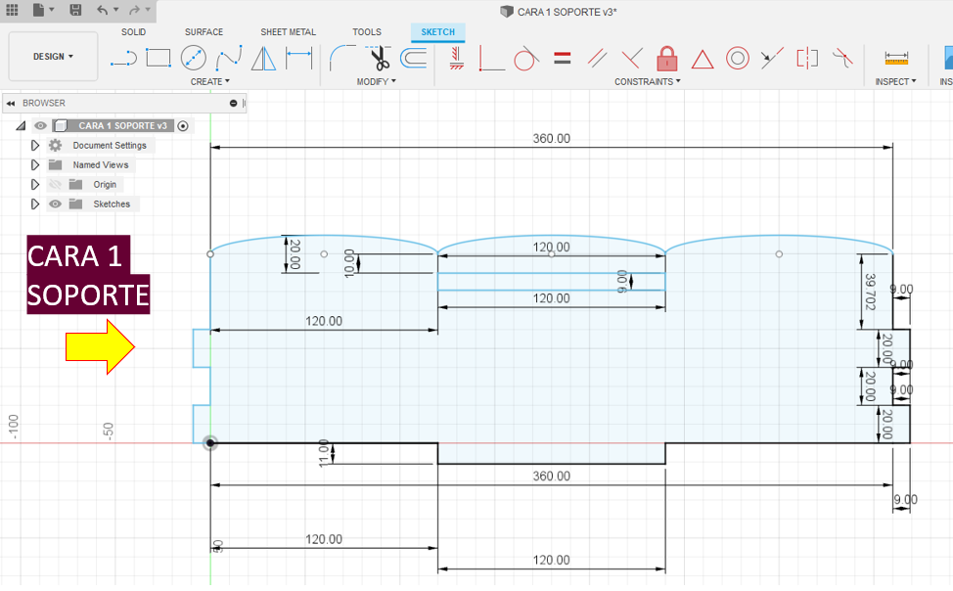This screenshot has height=591, width=953.
Task: Select the Mirror tool
Action: [x=264, y=59]
